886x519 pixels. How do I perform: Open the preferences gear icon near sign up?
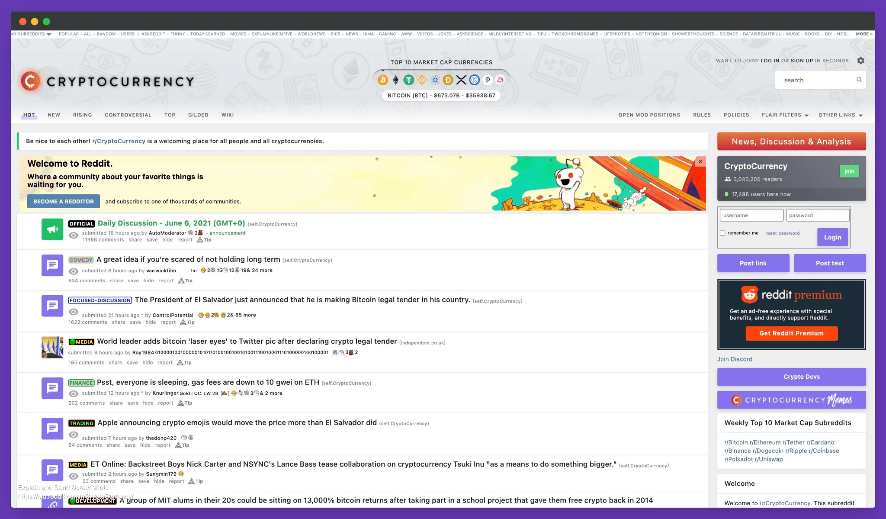pyautogui.click(x=860, y=61)
